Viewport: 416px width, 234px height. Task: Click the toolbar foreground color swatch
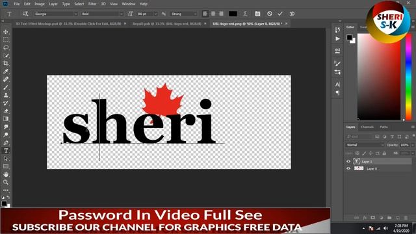pyautogui.click(x=4, y=203)
